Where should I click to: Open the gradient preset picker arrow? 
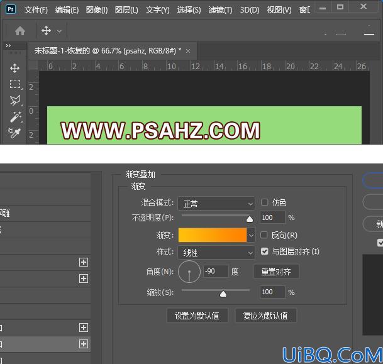click(x=251, y=235)
